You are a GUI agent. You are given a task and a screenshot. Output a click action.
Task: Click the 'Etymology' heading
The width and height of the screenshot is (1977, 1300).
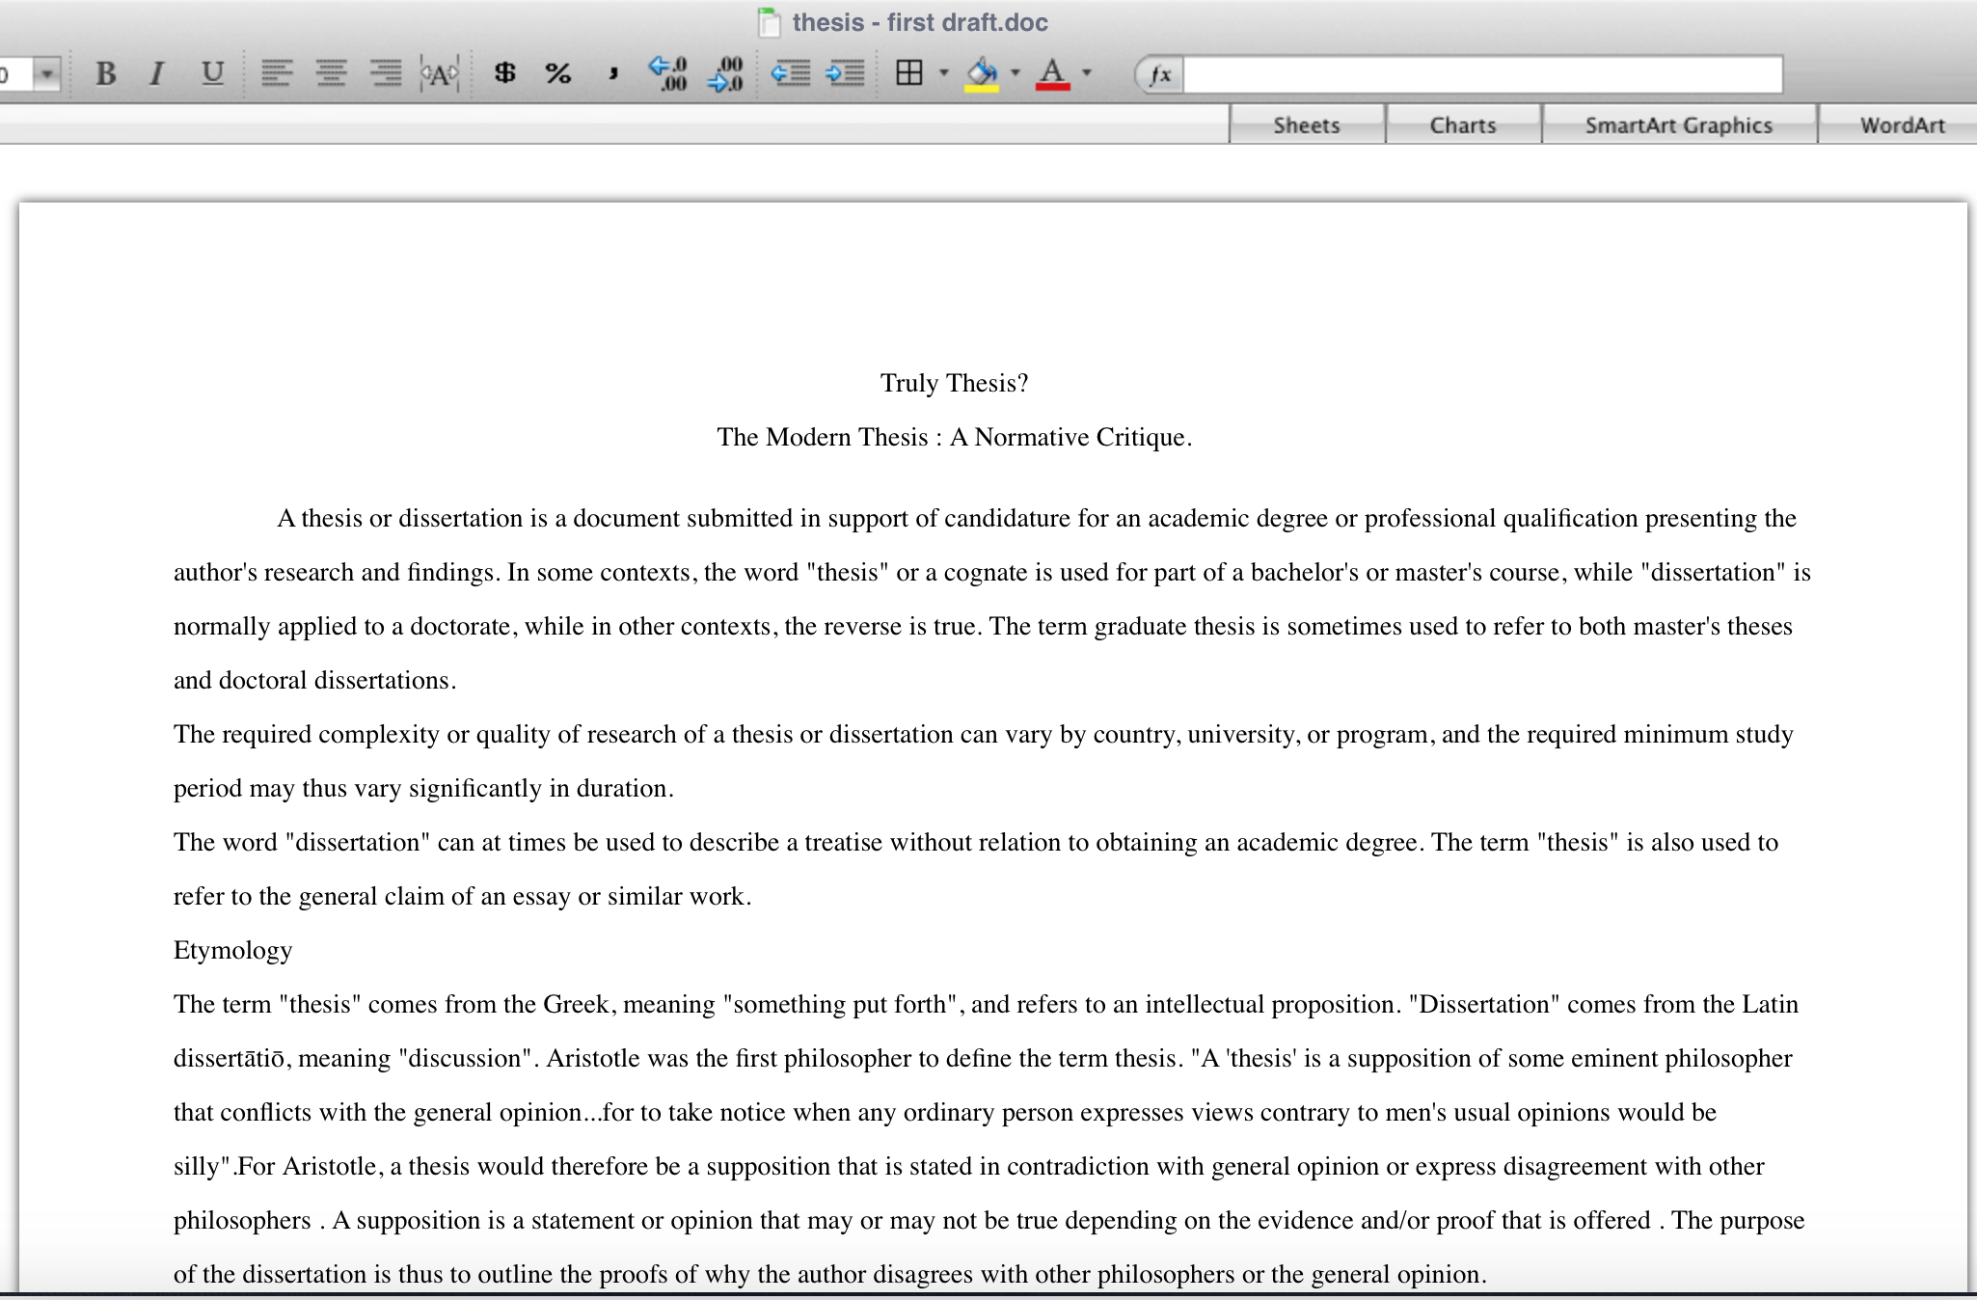(232, 951)
